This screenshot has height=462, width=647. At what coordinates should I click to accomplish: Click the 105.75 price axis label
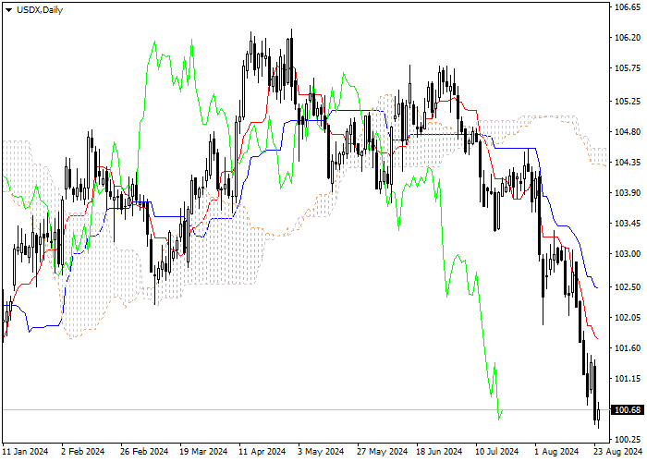click(628, 68)
